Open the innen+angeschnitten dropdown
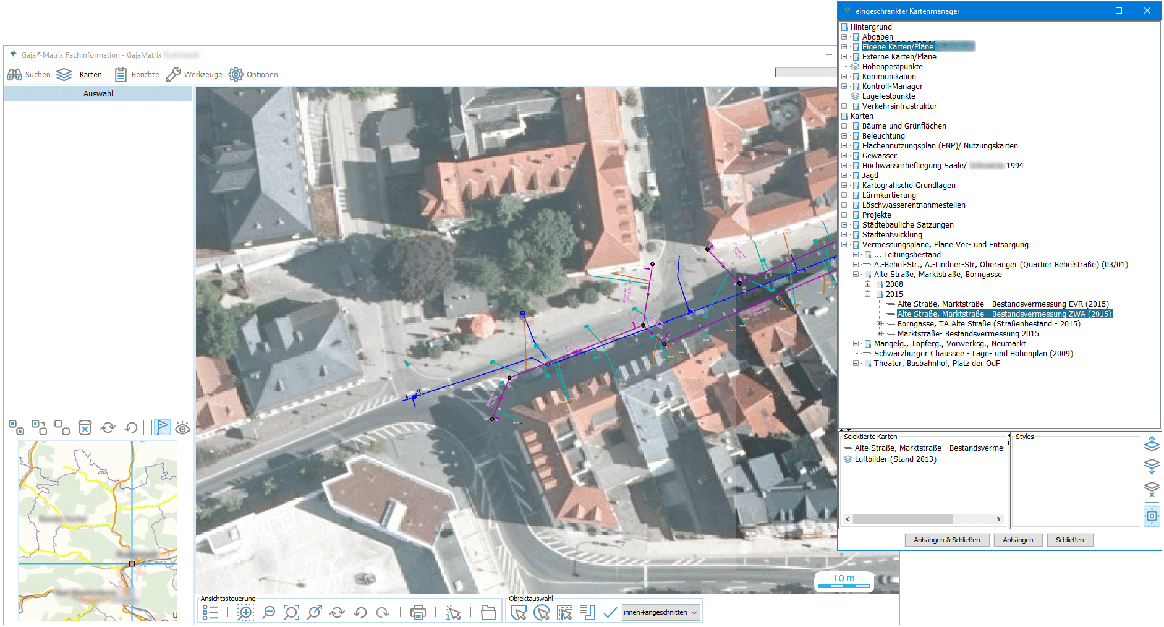Viewport: 1164px width, 627px height. point(661,612)
